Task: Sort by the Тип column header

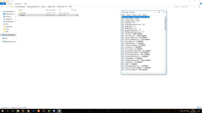Action: click(x=60, y=10)
